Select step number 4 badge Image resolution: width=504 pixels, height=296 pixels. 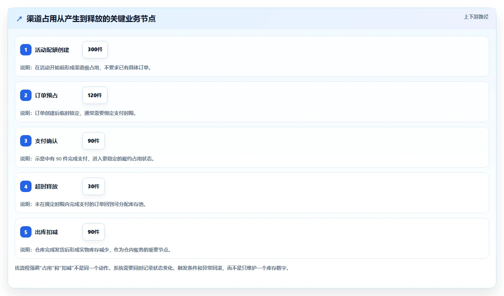26,186
